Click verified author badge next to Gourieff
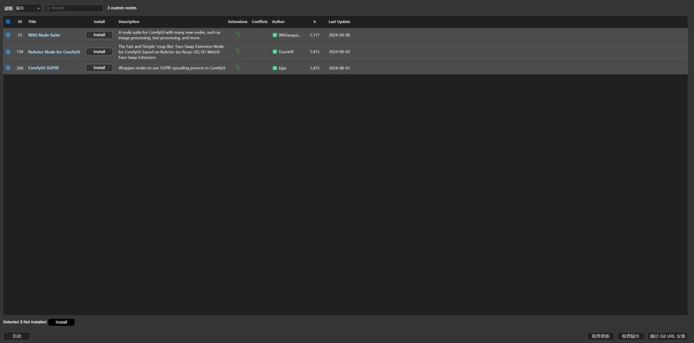This screenshot has width=694, height=343. coord(275,52)
